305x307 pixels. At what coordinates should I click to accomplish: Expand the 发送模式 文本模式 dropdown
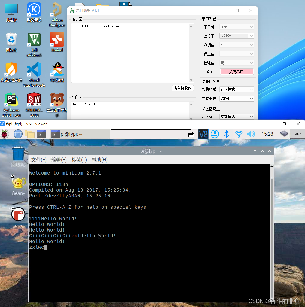[236, 117]
